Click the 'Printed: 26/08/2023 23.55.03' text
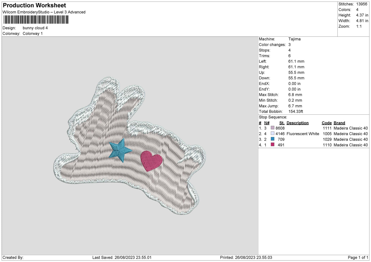The width and height of the screenshot is (371, 262). tap(246, 258)
